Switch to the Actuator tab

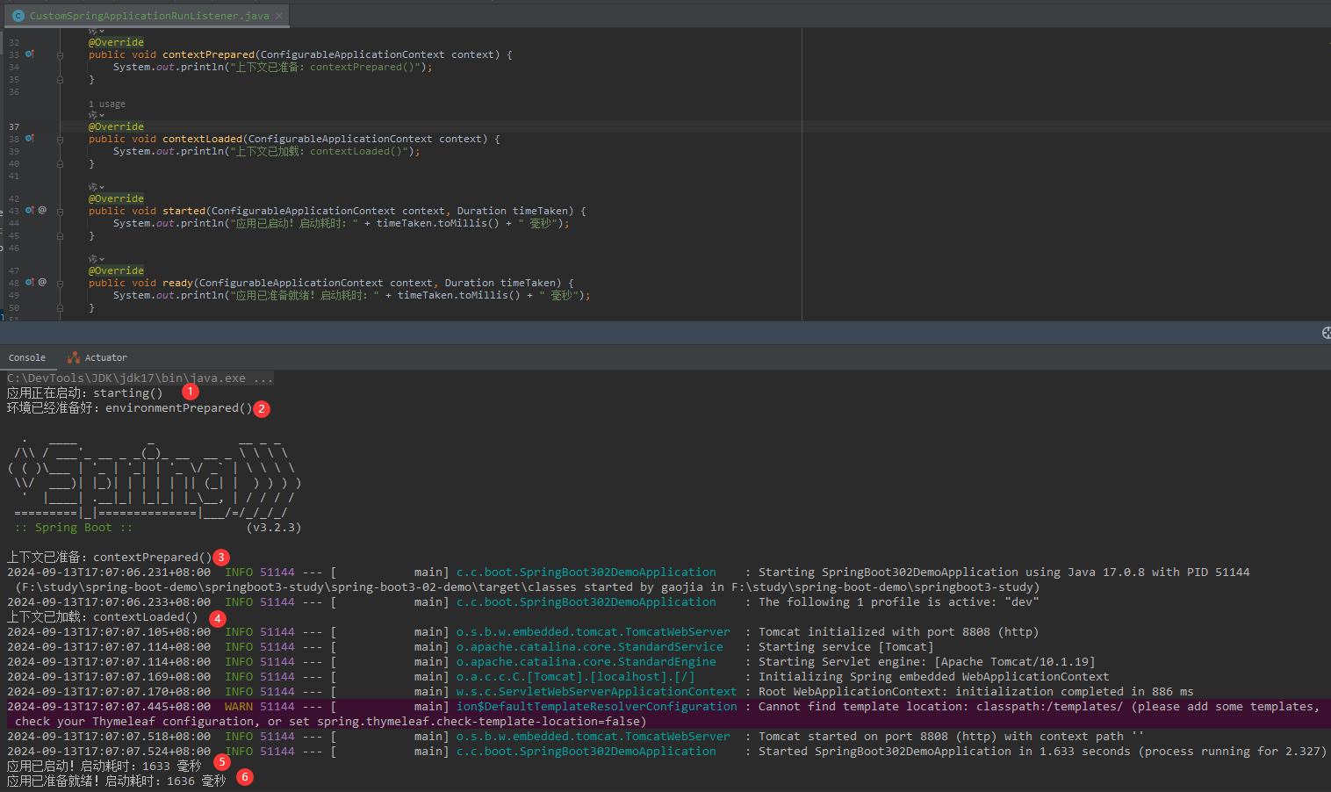[x=97, y=357]
